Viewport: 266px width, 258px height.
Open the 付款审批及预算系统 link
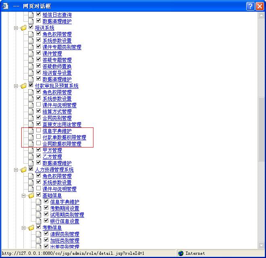(57, 86)
